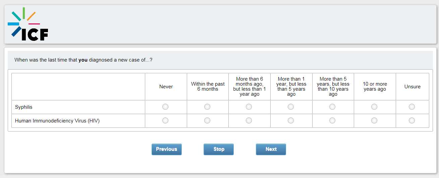Advance with the Next button
The image size is (439, 178).
click(271, 149)
